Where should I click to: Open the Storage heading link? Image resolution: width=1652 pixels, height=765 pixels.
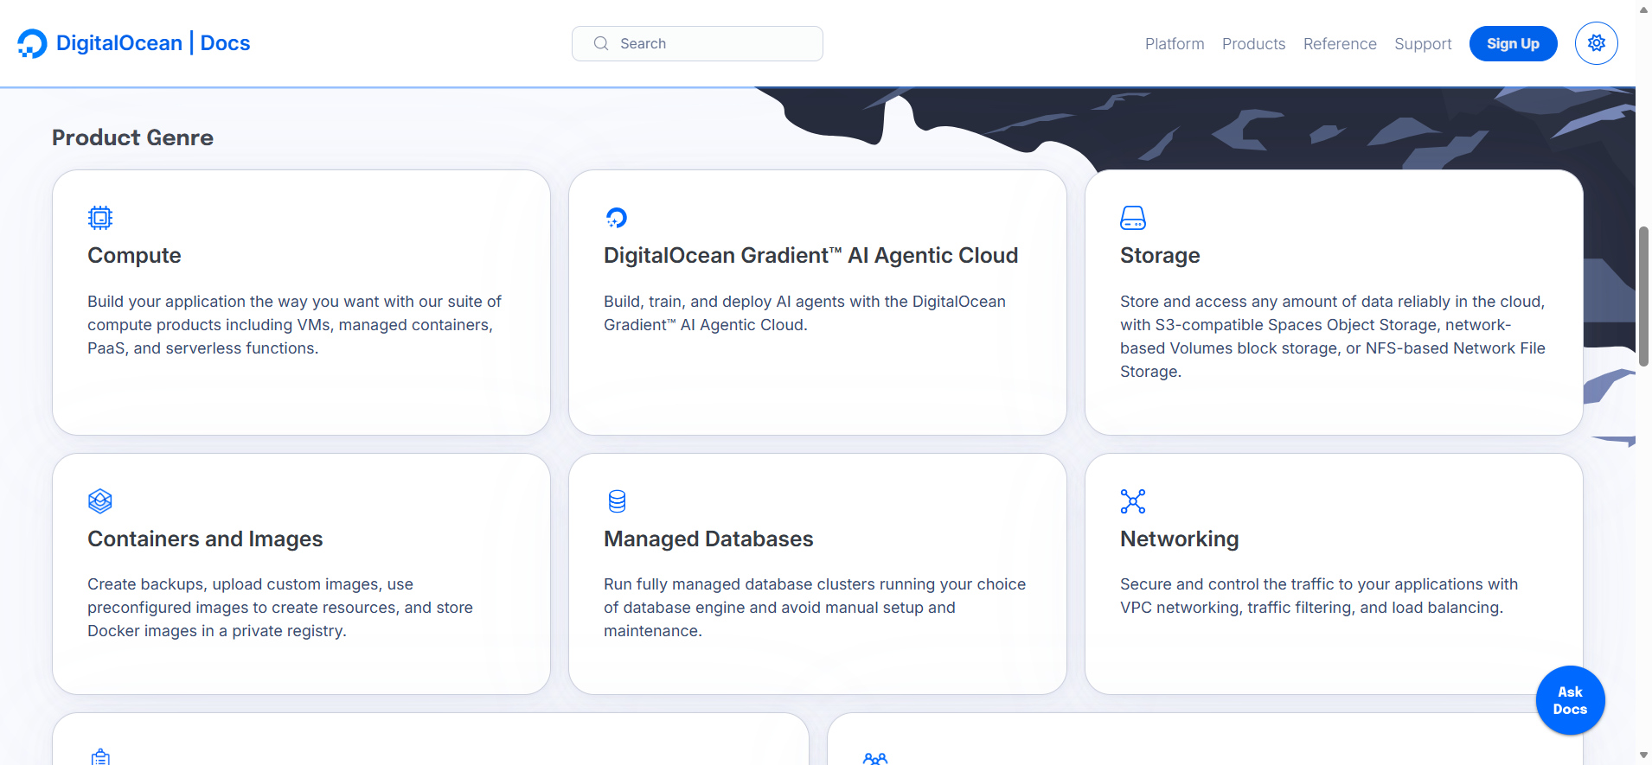point(1160,256)
